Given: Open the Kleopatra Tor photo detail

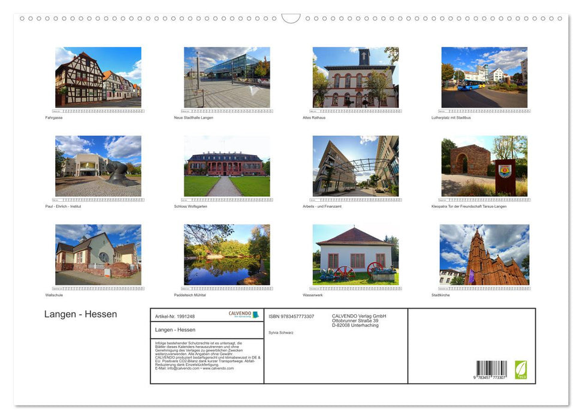Looking at the screenshot, I should pyautogui.click(x=484, y=166).
